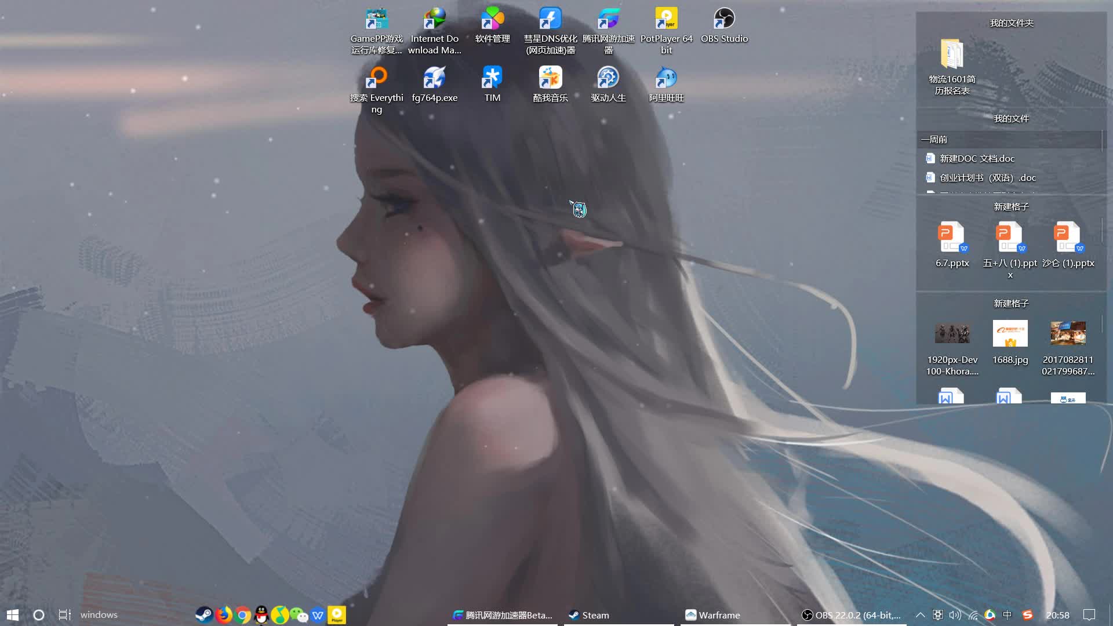Image resolution: width=1113 pixels, height=626 pixels.
Task: Launch pinned Google Chrome on taskbar
Action: coord(243,614)
